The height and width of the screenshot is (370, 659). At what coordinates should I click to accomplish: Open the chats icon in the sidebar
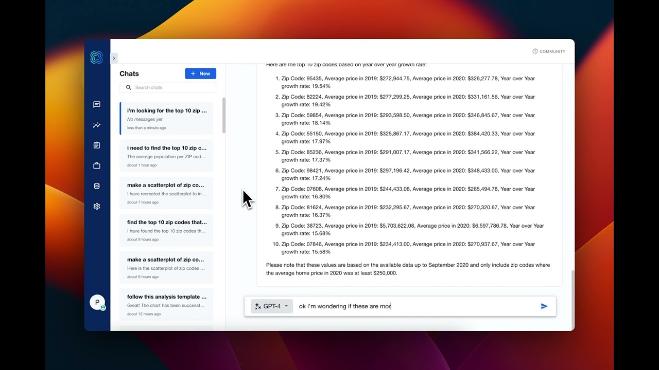click(97, 105)
